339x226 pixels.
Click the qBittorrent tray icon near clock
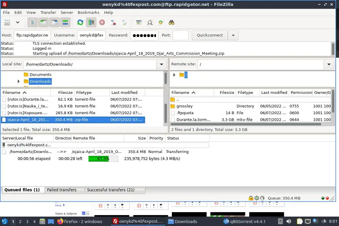pos(324,221)
